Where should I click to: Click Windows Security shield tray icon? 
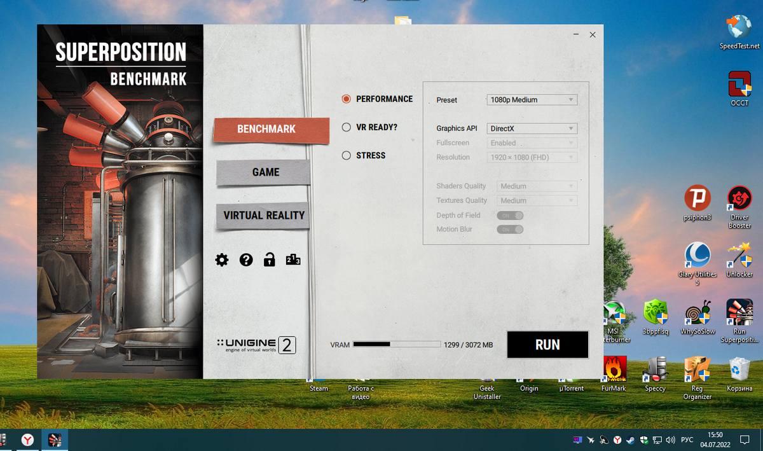643,440
